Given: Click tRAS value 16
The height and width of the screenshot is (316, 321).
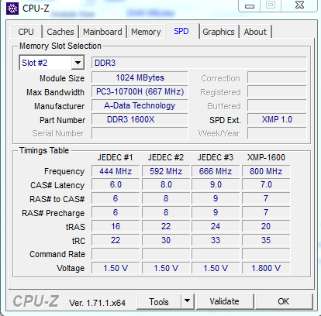Looking at the screenshot, I should click(116, 226).
